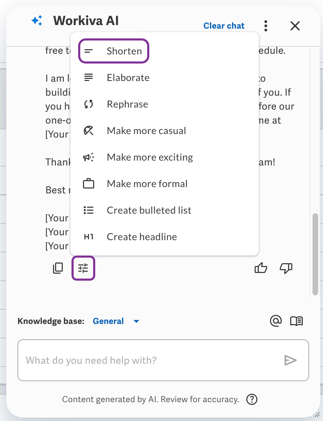
Task: Select Elaborate to expand the text
Action: click(x=128, y=77)
